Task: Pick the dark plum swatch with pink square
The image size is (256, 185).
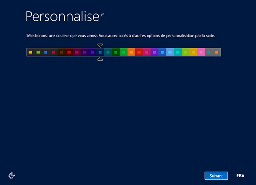Action: click(77, 52)
